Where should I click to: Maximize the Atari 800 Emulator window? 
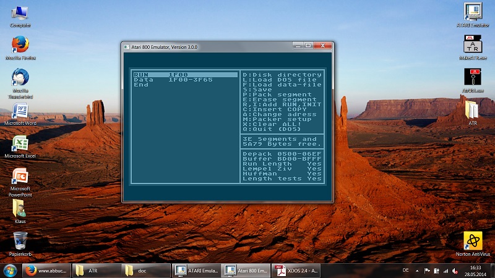pos(308,46)
